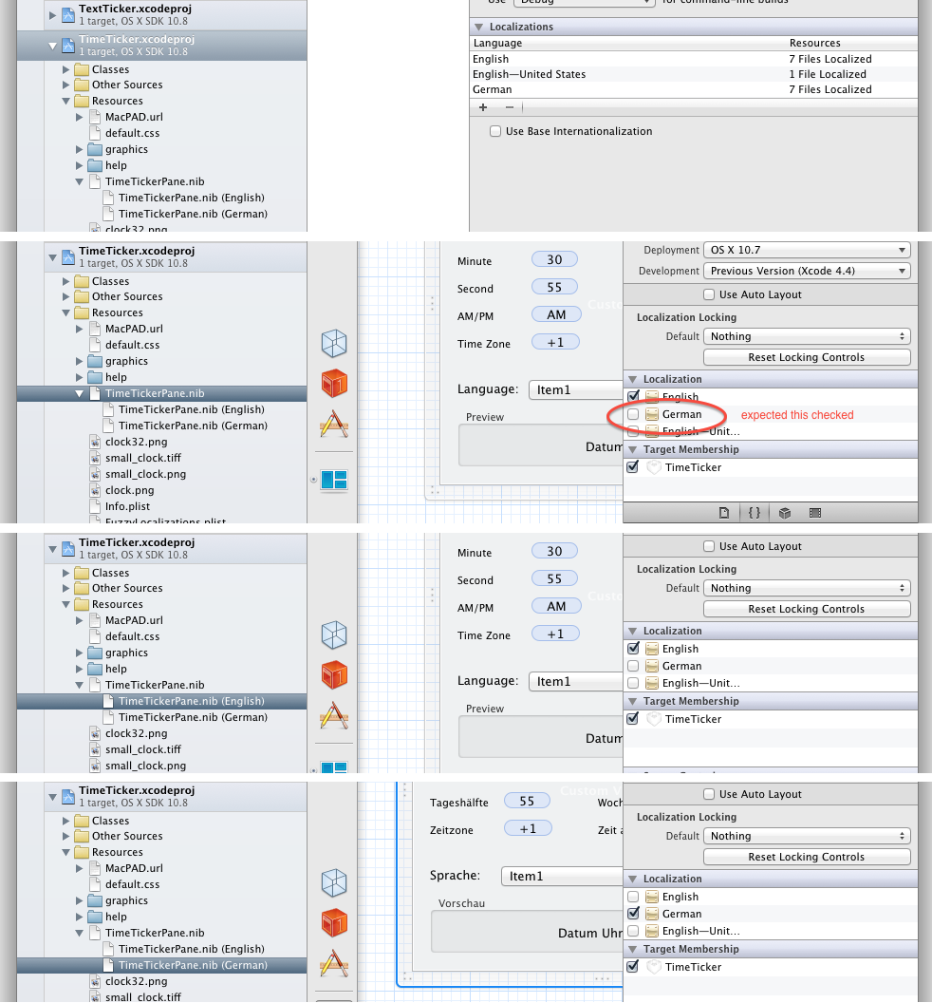Screen dimensions: 932x1003
Task: Click the Vorschau label
Action: (x=461, y=903)
